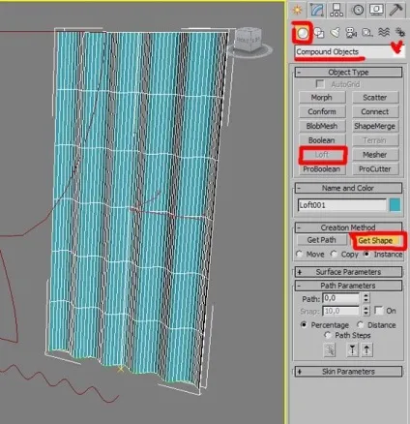Screen dimensions: 410x424
Task: Click the ShapeMerge button
Action: (x=375, y=126)
